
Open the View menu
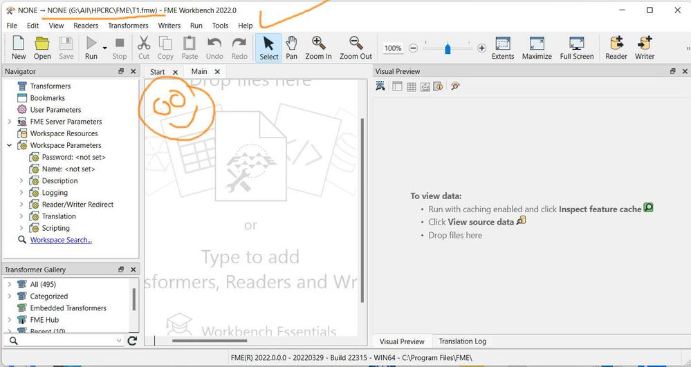pyautogui.click(x=56, y=26)
